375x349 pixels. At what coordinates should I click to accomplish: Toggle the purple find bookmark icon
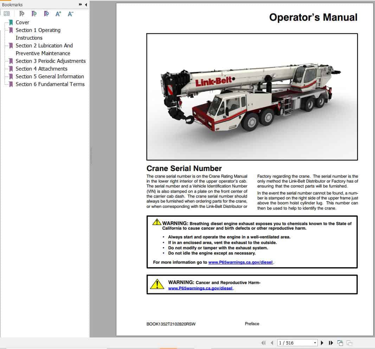46,14
